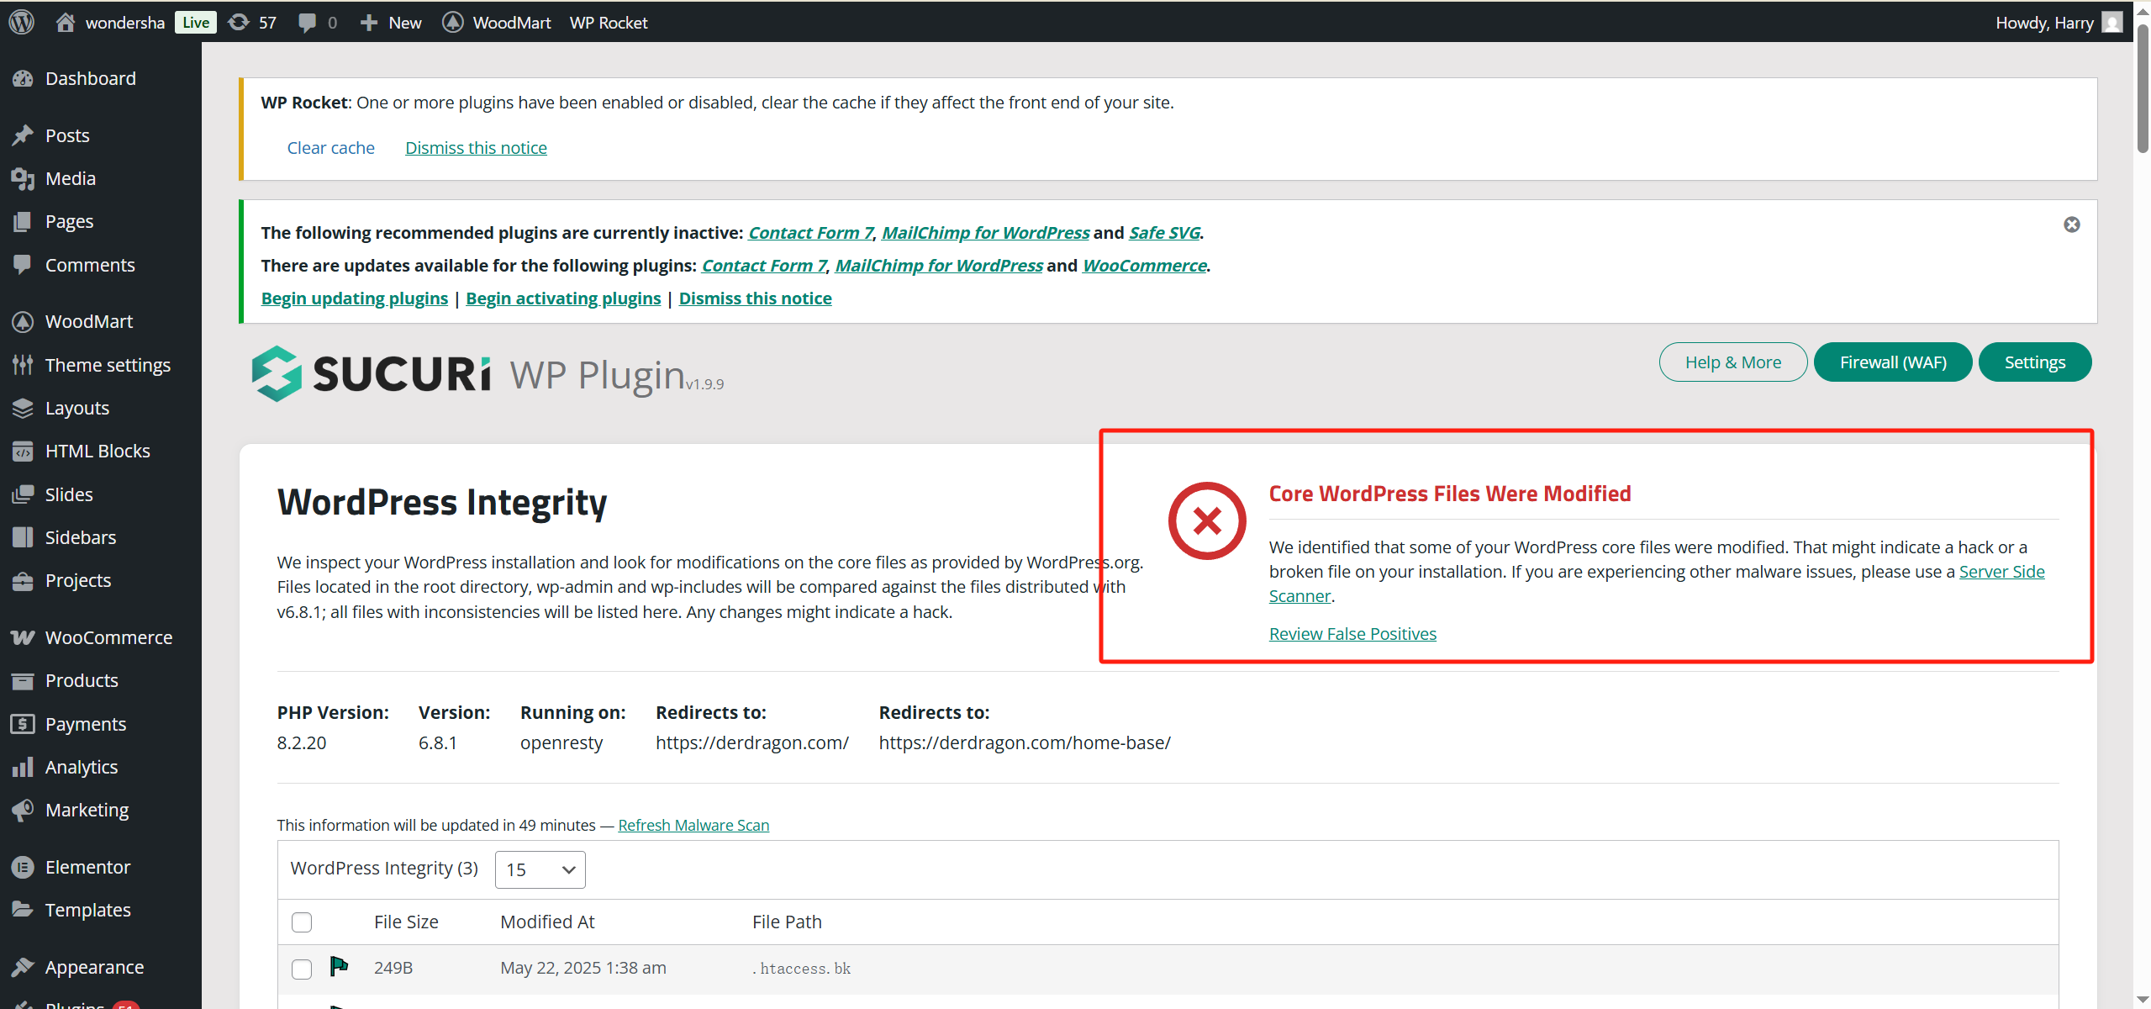Click the Sucuri logo
The image size is (2151, 1009).
[x=371, y=374]
